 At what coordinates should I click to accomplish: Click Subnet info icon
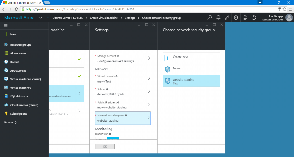coord(107,89)
